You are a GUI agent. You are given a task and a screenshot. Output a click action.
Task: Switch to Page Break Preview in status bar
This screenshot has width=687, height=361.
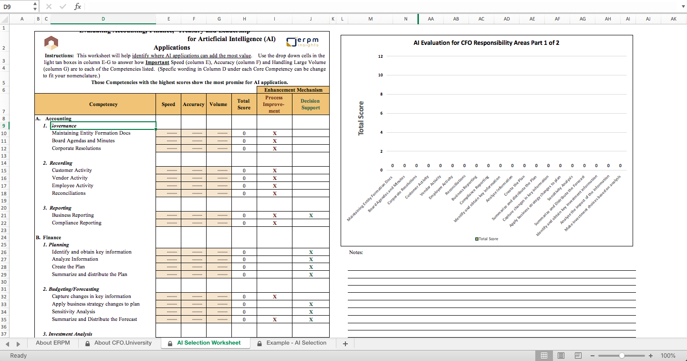578,356
